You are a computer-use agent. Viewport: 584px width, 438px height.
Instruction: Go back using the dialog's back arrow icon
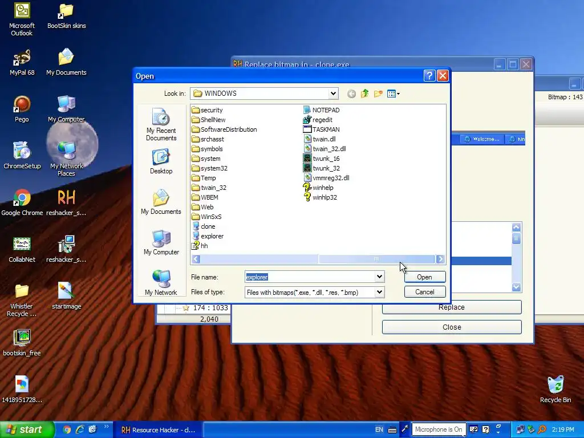(x=351, y=94)
